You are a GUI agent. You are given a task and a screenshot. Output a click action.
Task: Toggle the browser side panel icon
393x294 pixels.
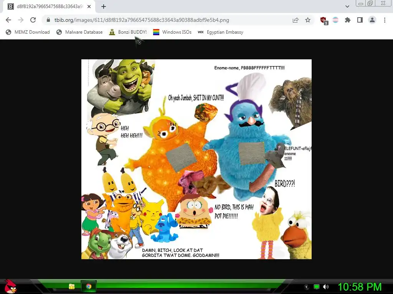[360, 20]
